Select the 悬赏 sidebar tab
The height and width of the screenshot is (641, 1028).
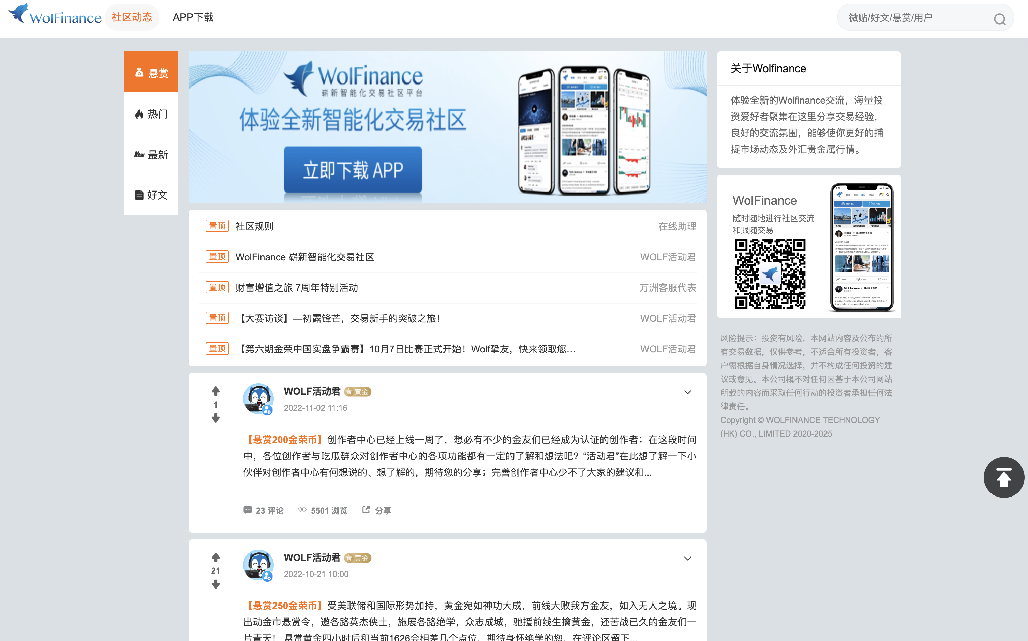tap(151, 73)
